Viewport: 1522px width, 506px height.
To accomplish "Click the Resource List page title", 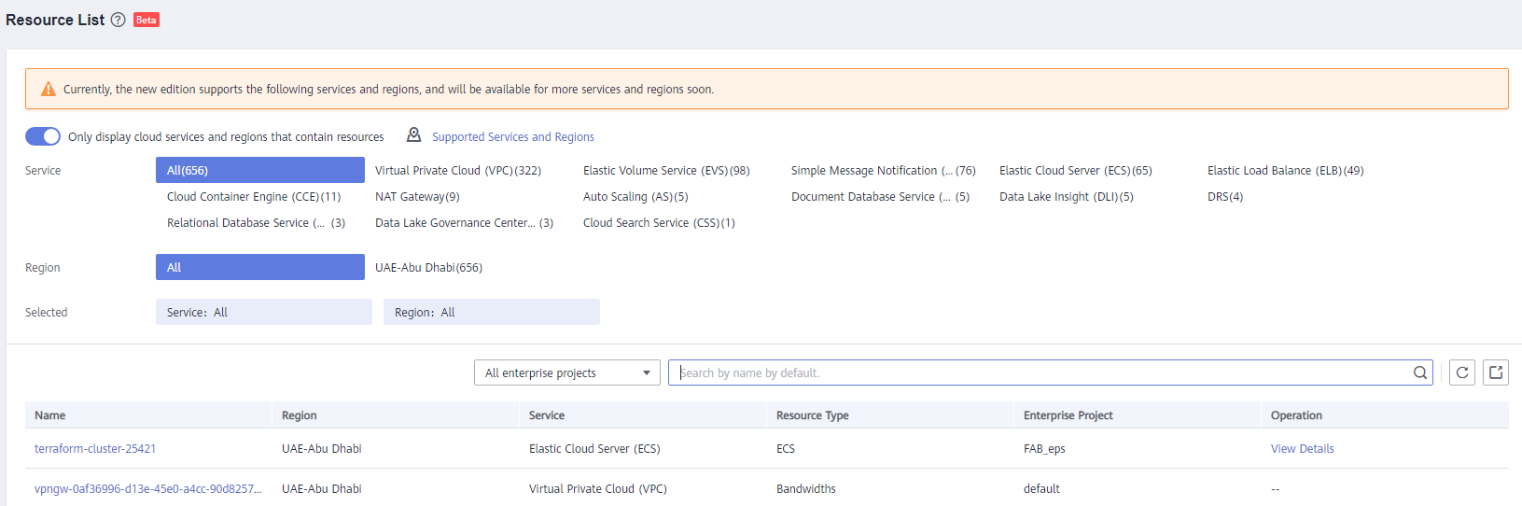I will coord(55,20).
